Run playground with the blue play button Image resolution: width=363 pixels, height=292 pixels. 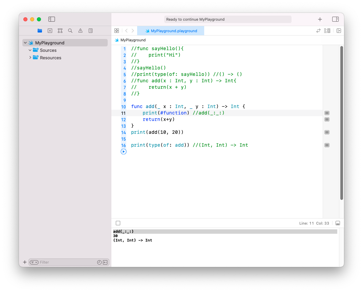(124, 152)
